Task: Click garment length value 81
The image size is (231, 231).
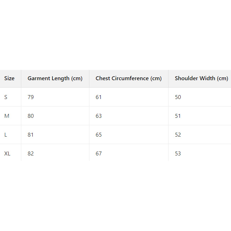Action: tap(31, 135)
